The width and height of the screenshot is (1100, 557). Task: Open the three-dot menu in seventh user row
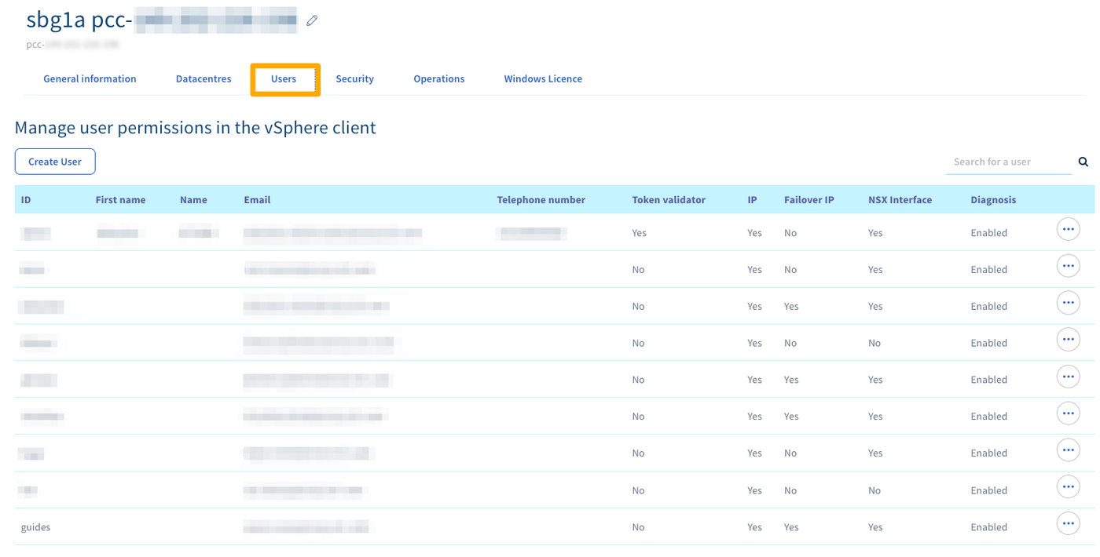(x=1068, y=450)
